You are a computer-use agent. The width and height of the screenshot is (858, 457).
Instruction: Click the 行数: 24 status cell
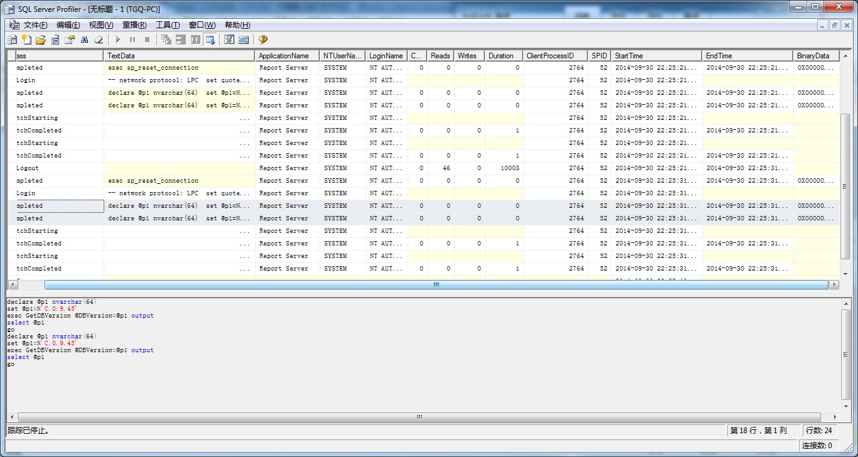(818, 431)
